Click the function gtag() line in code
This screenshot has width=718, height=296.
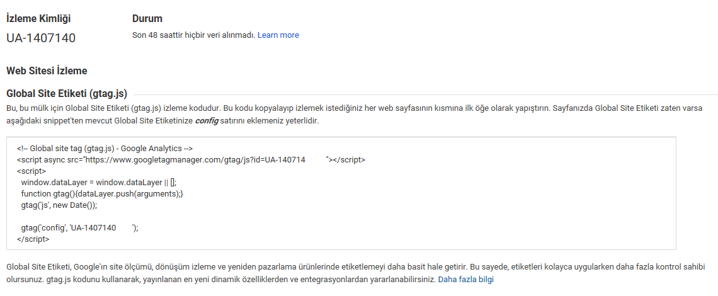[x=101, y=194]
